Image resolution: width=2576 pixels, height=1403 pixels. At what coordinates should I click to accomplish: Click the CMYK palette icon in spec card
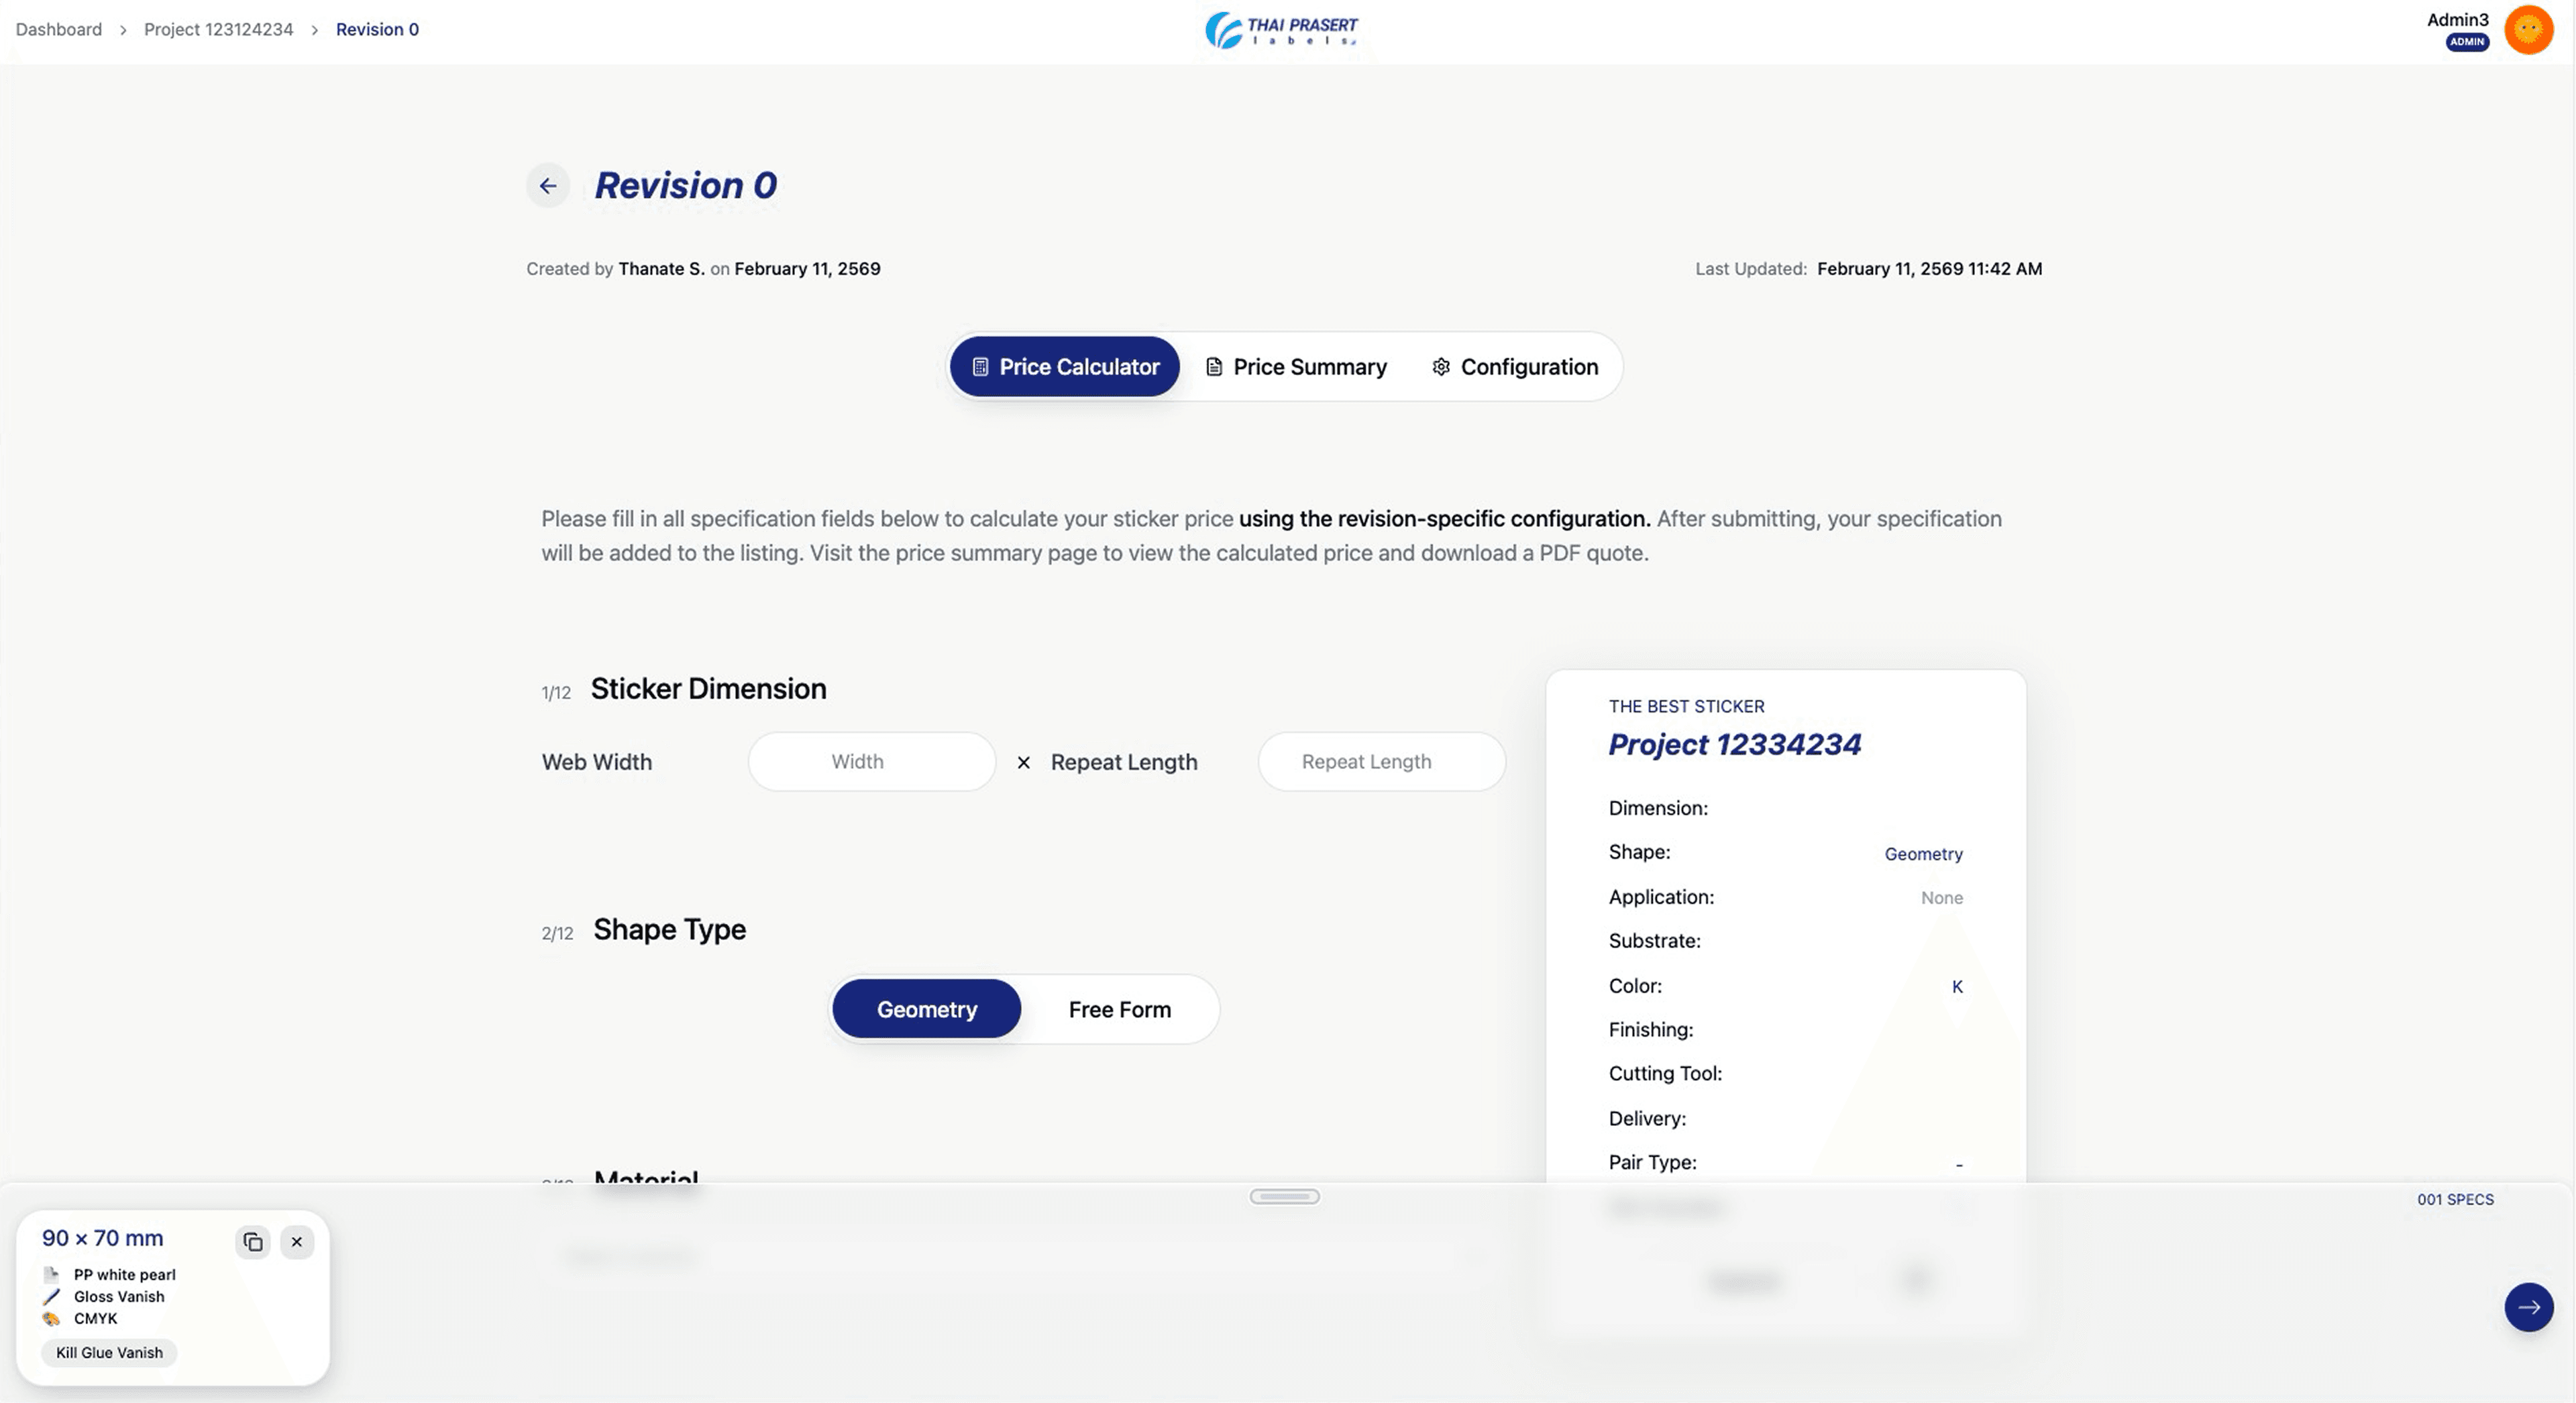pyautogui.click(x=51, y=1319)
